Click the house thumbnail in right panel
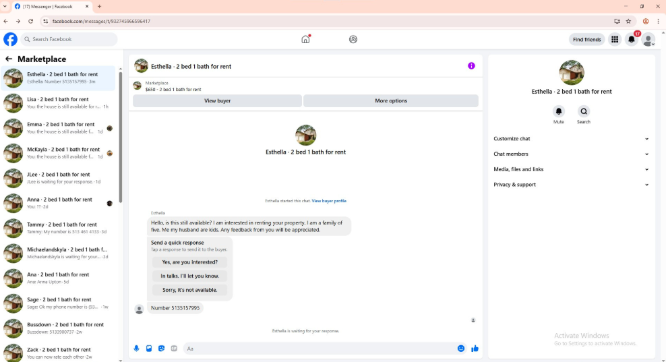The width and height of the screenshot is (666, 362). [x=571, y=73]
